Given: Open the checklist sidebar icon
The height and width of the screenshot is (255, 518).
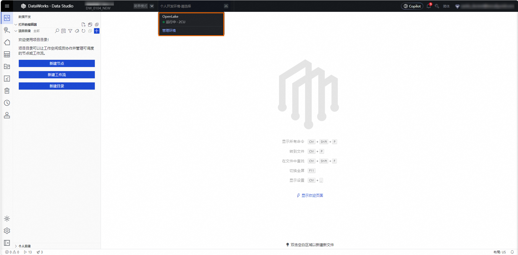Looking at the screenshot, I should point(7,79).
